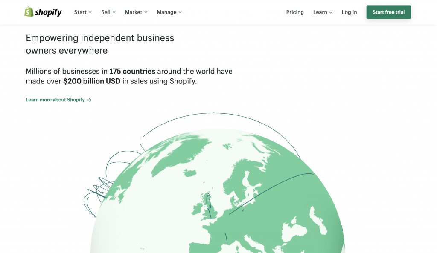Viewport: 437px width, 253px height.
Task: Expand the Manage dropdown menu
Action: 166,12
